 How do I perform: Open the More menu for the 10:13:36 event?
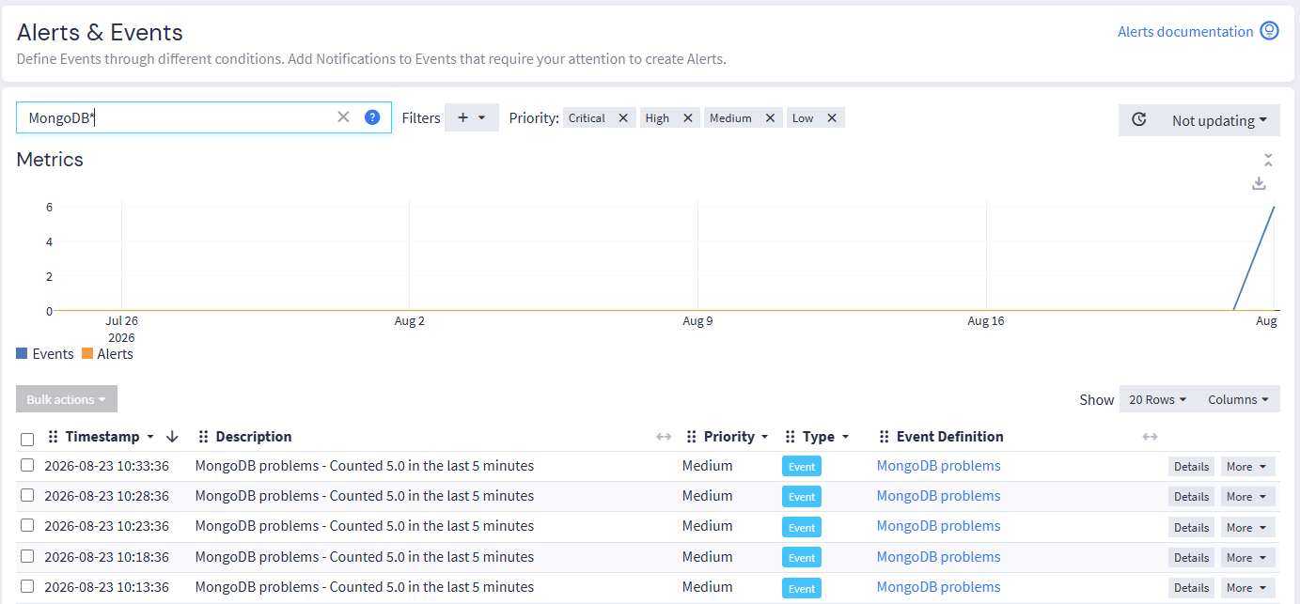[1247, 588]
